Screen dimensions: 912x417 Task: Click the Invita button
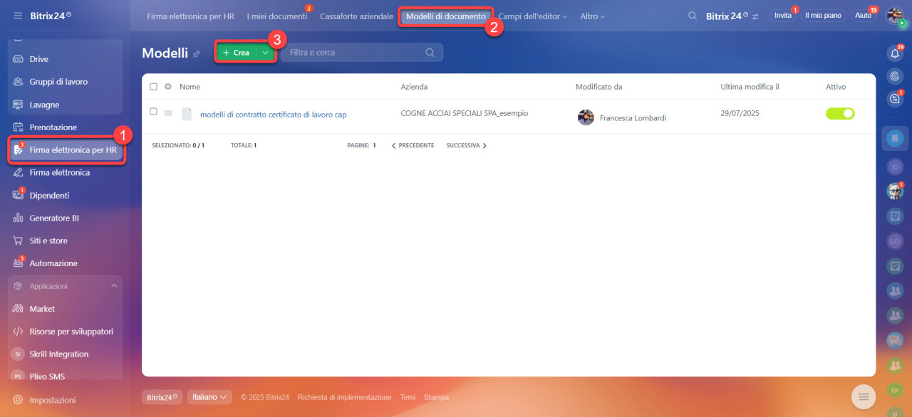(x=782, y=15)
